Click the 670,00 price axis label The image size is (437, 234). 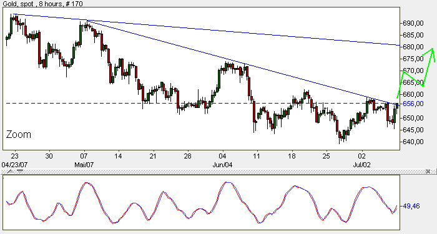(x=413, y=71)
